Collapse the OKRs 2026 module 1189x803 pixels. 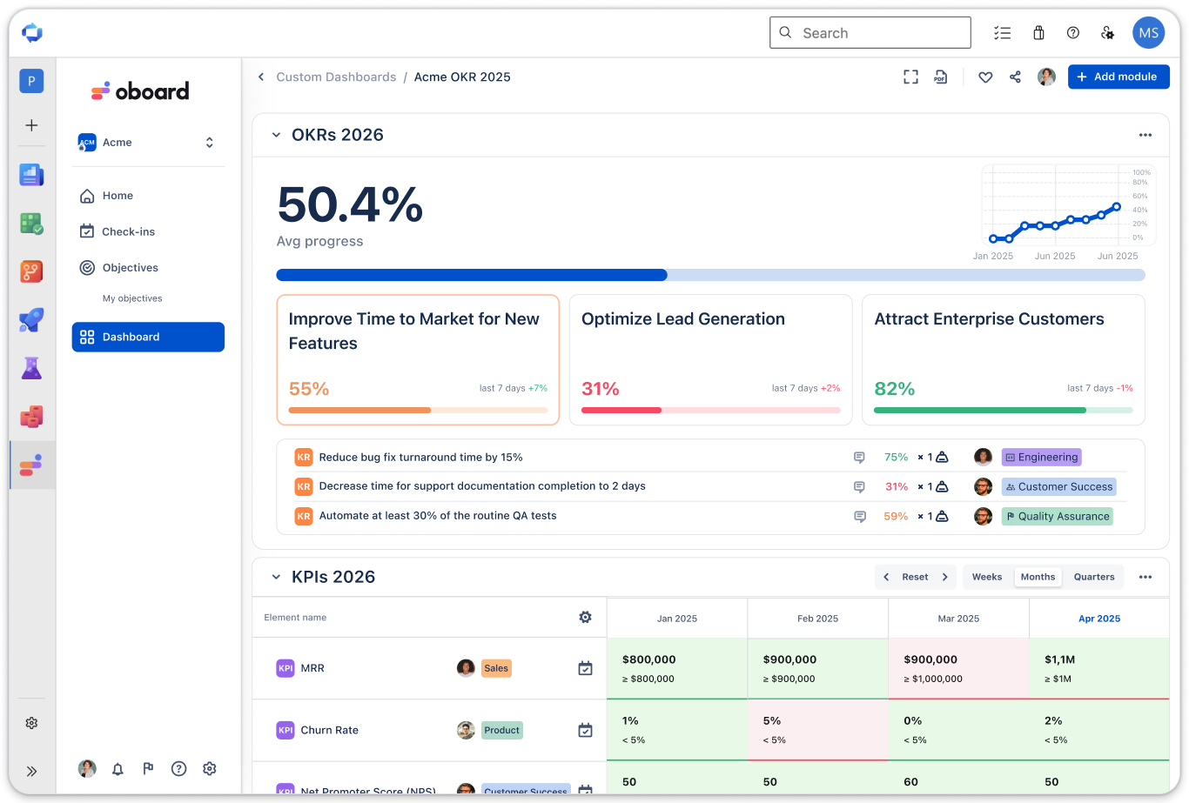coord(276,135)
